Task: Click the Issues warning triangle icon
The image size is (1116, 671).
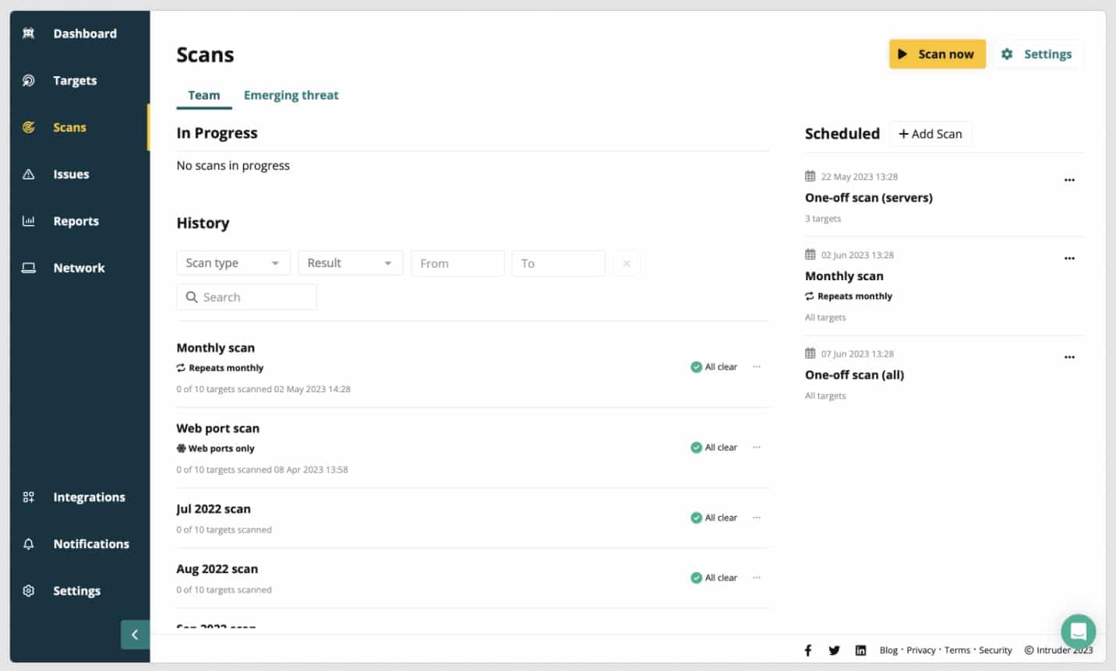Action: pyautogui.click(x=29, y=174)
